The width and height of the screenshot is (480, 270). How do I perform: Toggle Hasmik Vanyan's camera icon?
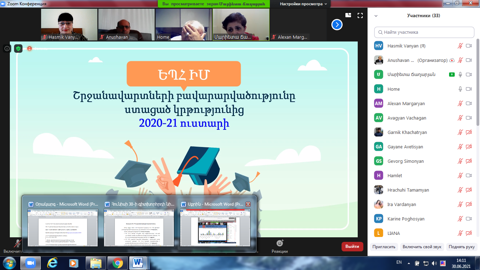[469, 46]
